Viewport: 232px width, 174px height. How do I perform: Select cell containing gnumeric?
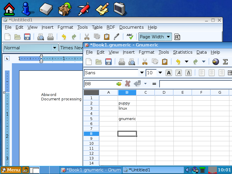tap(127, 119)
